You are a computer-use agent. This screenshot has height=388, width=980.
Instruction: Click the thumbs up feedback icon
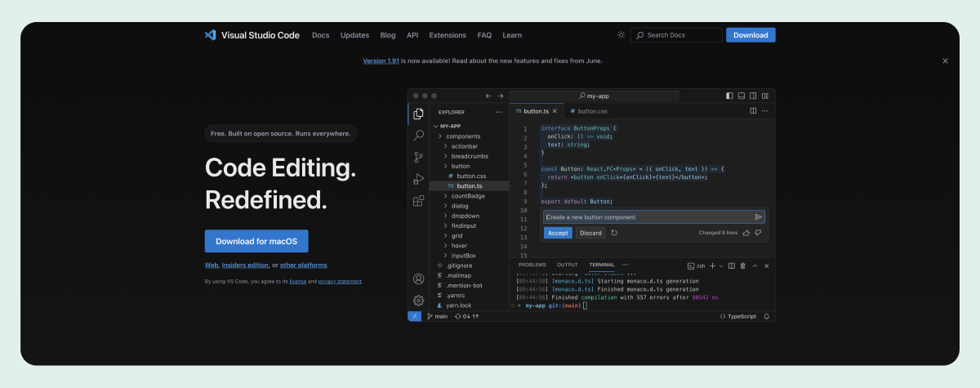(745, 233)
